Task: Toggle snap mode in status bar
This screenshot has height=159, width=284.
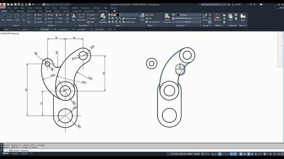Action: [206, 154]
